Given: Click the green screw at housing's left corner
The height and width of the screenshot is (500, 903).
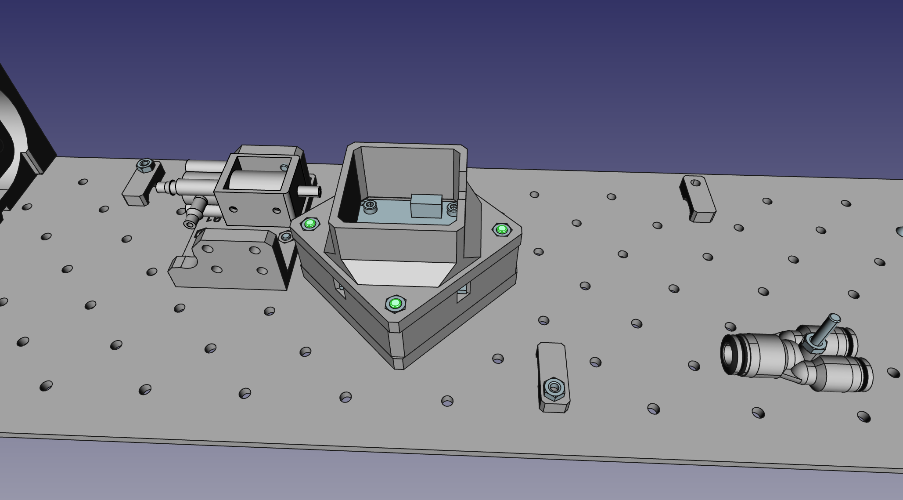Looking at the screenshot, I should [x=310, y=224].
